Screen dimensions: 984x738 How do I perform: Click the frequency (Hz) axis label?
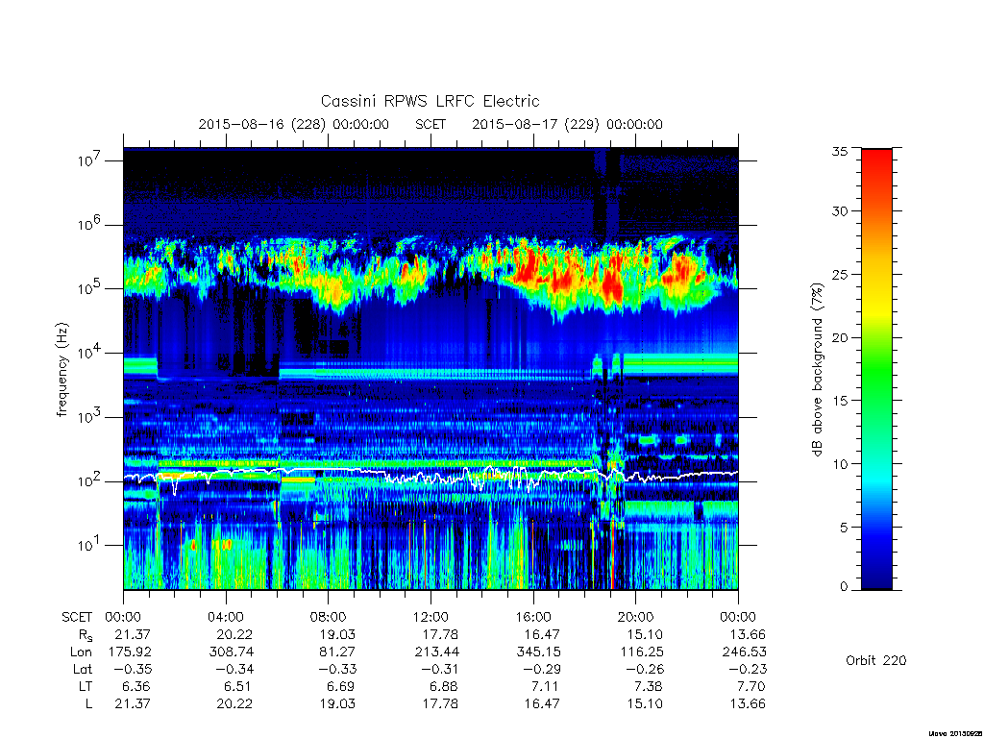pos(61,370)
